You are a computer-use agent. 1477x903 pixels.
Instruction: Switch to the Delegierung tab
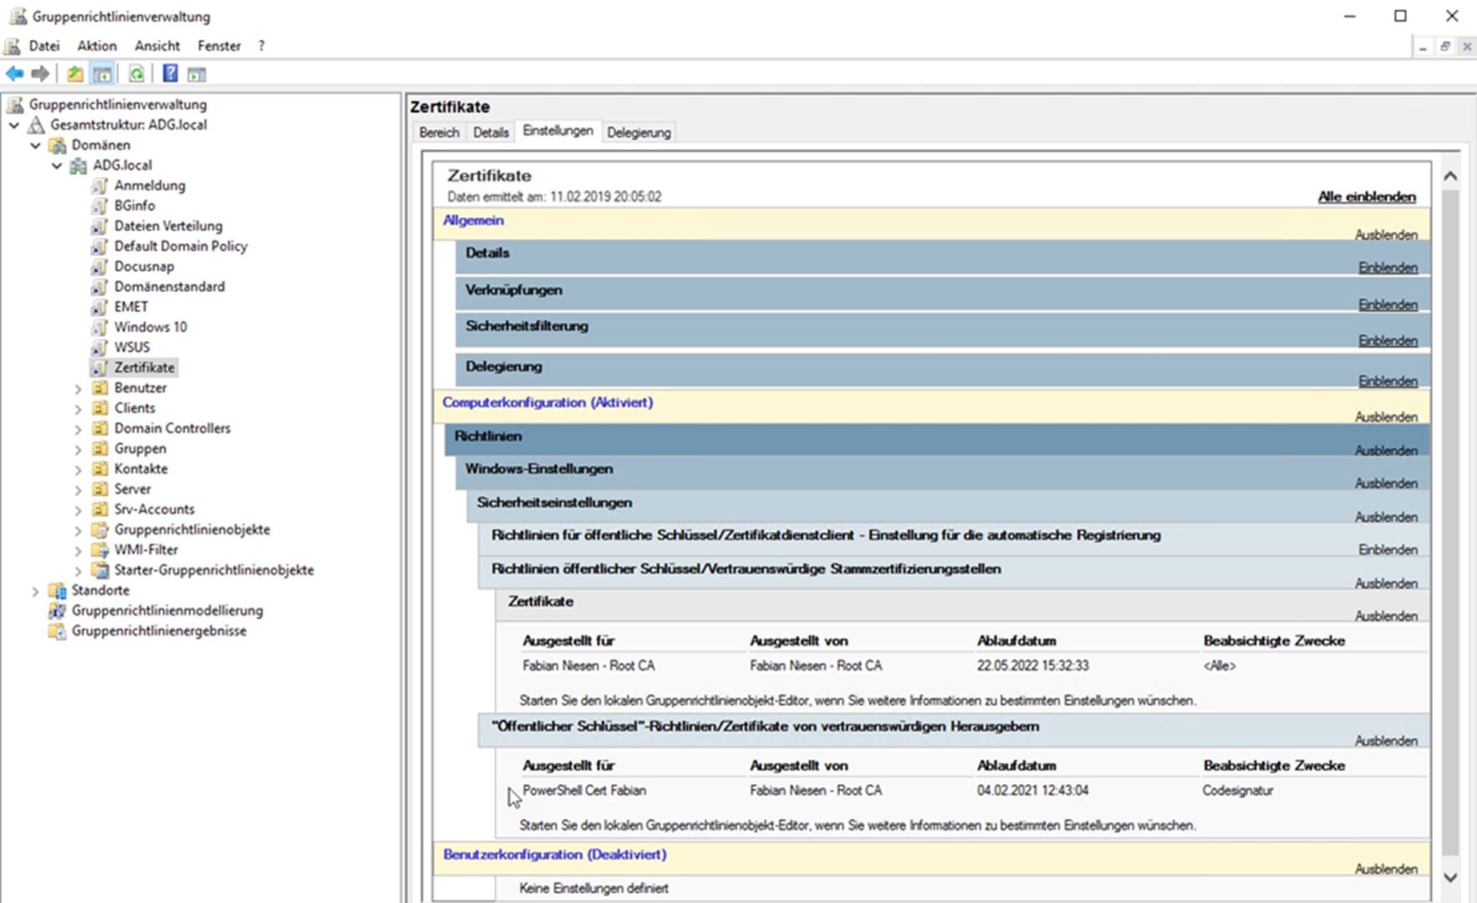tap(639, 132)
